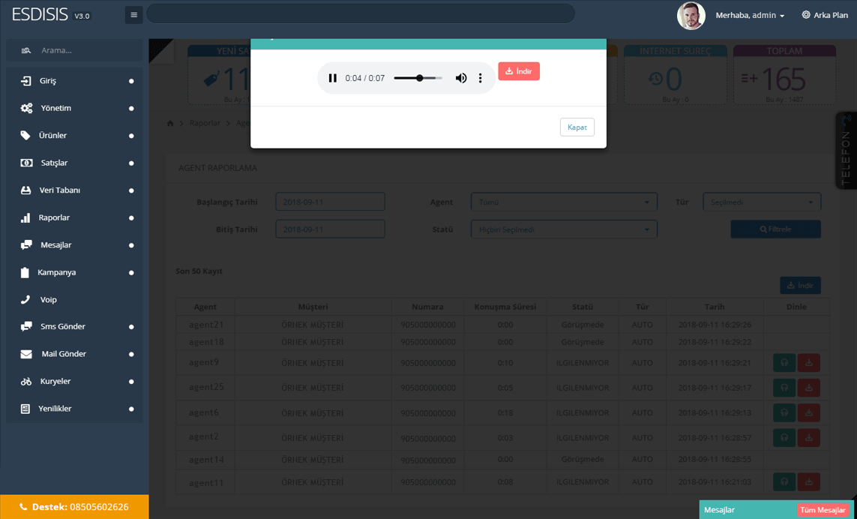Click the red İndir download button in modal

(519, 71)
